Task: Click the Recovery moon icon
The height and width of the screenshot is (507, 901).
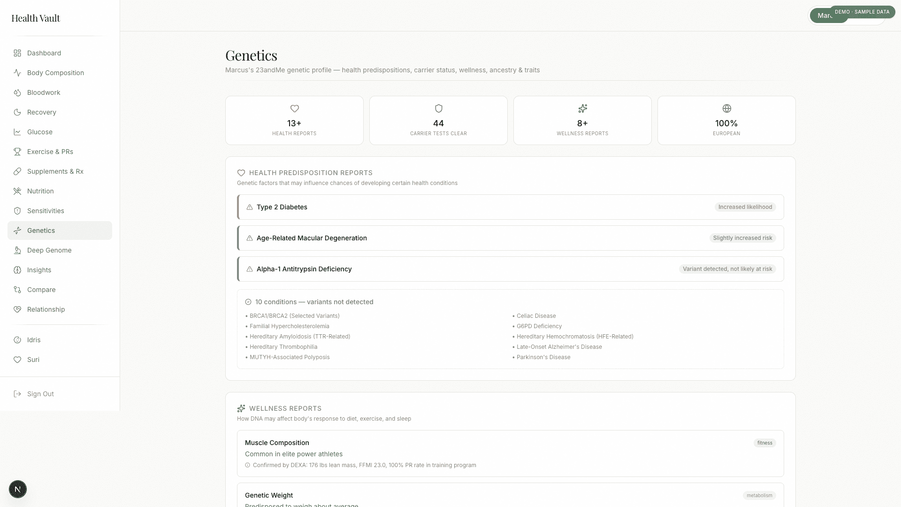Action: tap(17, 112)
